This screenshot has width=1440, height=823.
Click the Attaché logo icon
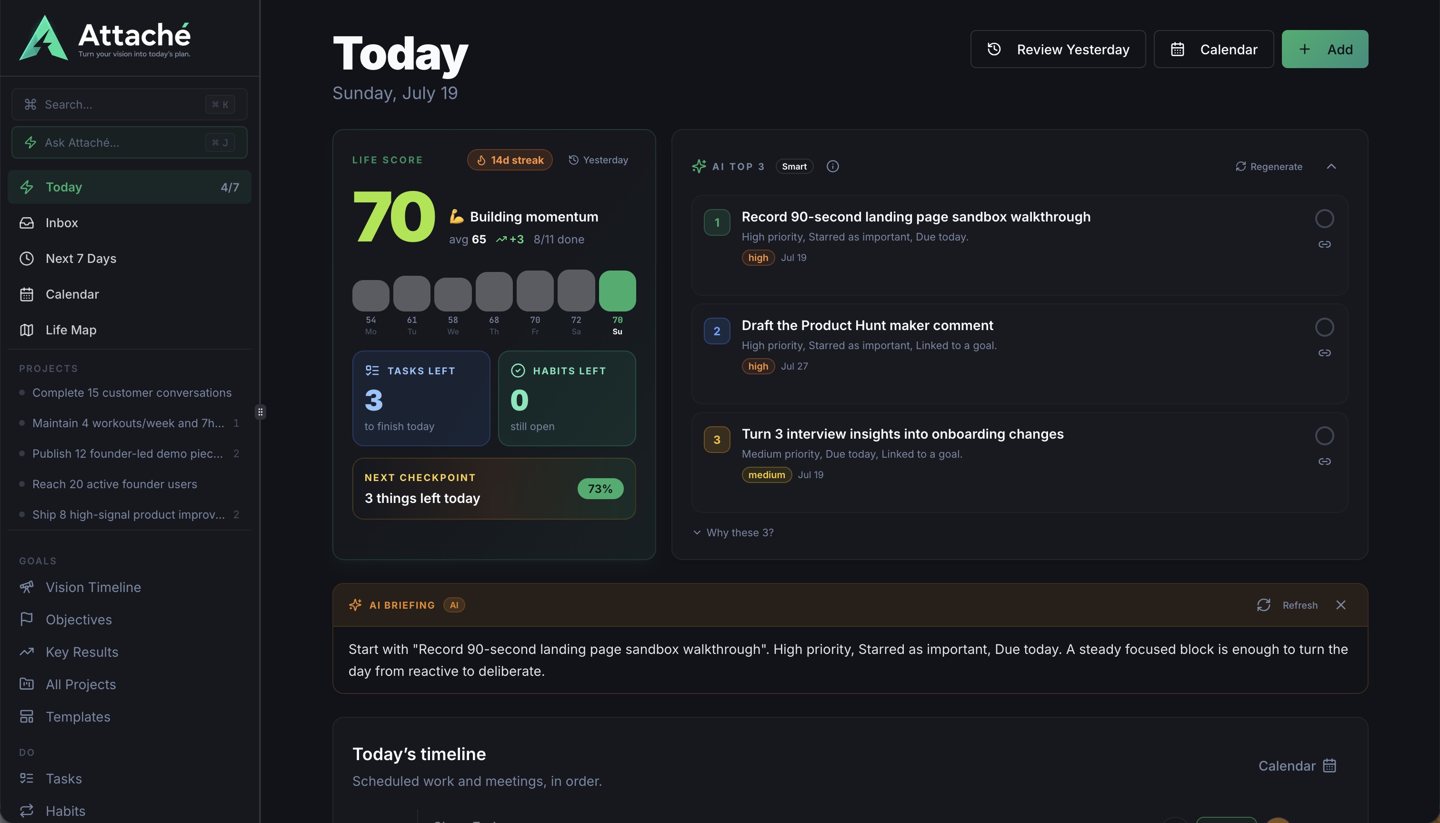point(43,38)
